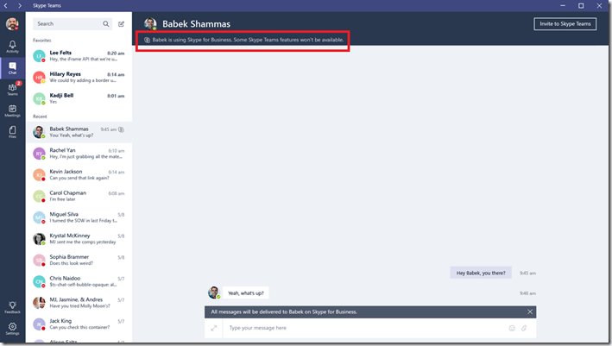Click the 'Yeah, what's up?' message bubble
This screenshot has height=346, width=612.
coord(246,293)
